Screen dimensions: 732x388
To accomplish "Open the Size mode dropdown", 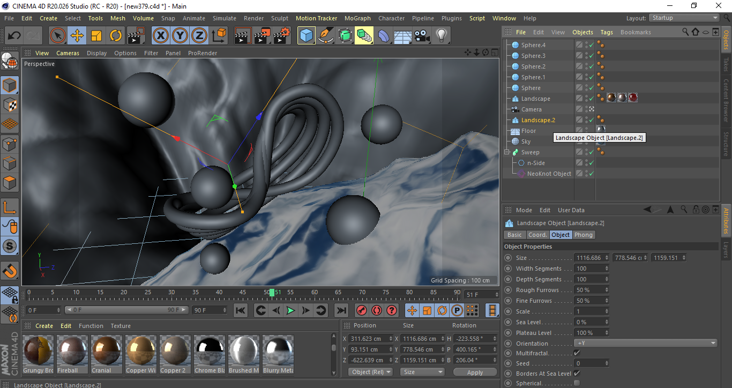I will point(423,372).
